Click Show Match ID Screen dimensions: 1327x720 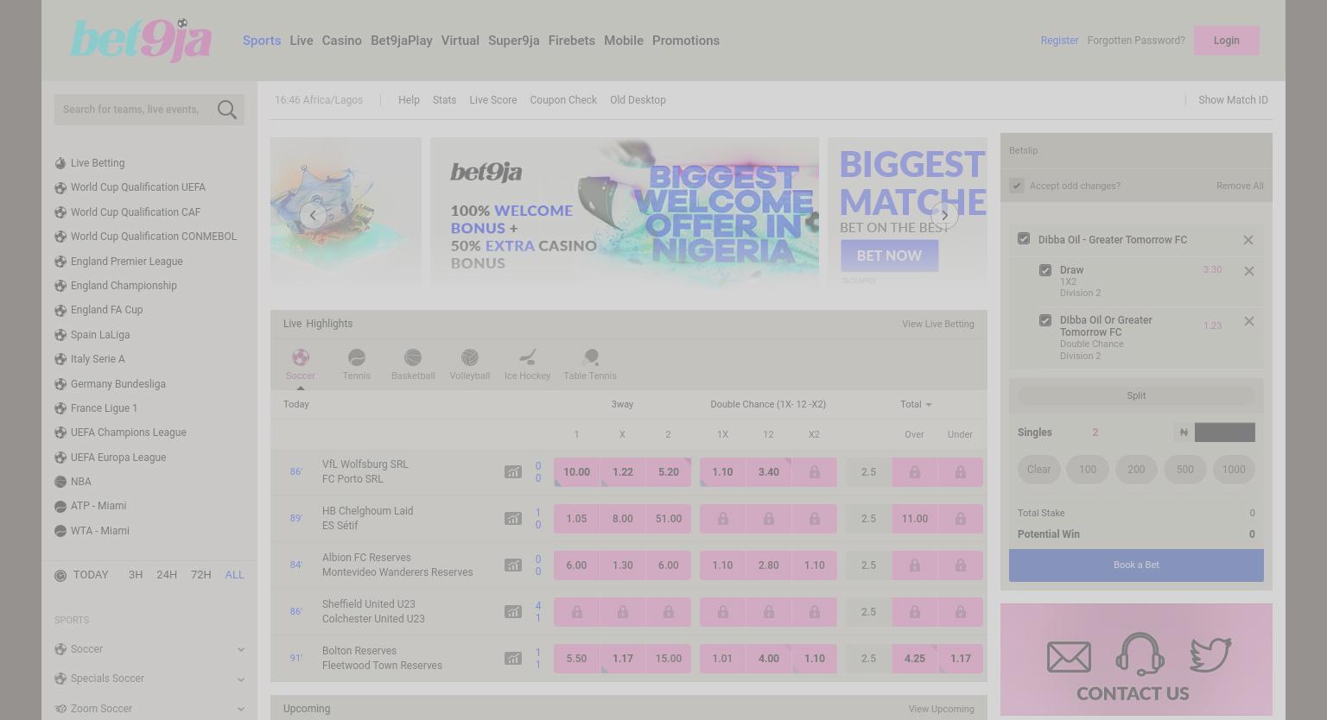coord(1233,100)
